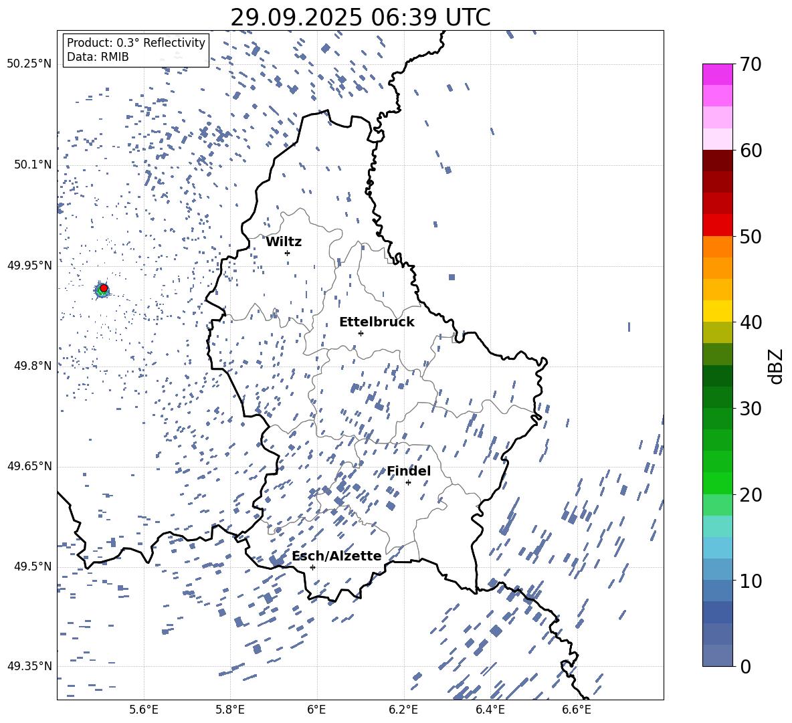This screenshot has height=723, width=792.
Task: Click the 49.5°N latitude label
Action: [33, 566]
